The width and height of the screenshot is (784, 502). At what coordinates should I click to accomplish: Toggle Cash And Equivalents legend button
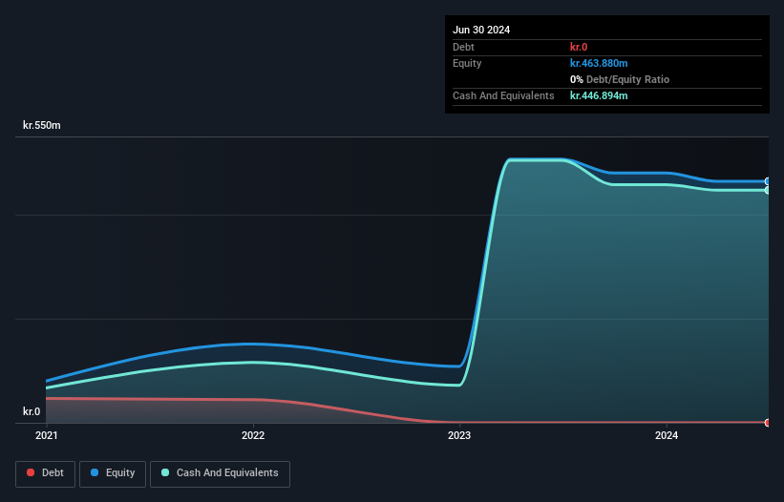[220, 473]
